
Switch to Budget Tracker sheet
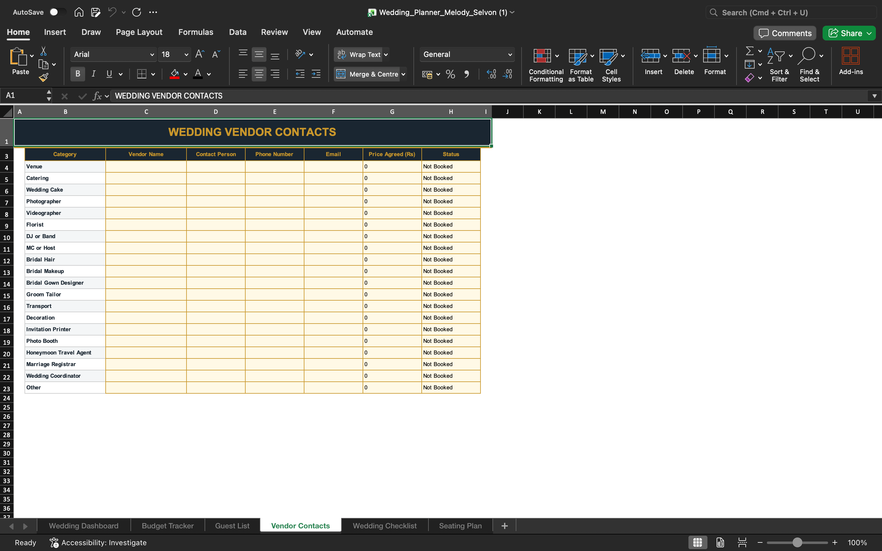click(x=168, y=526)
